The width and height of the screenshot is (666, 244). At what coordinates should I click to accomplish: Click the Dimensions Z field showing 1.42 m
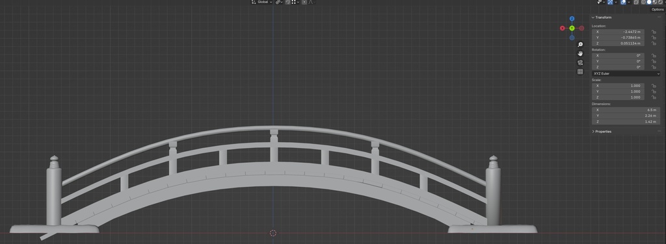click(626, 121)
